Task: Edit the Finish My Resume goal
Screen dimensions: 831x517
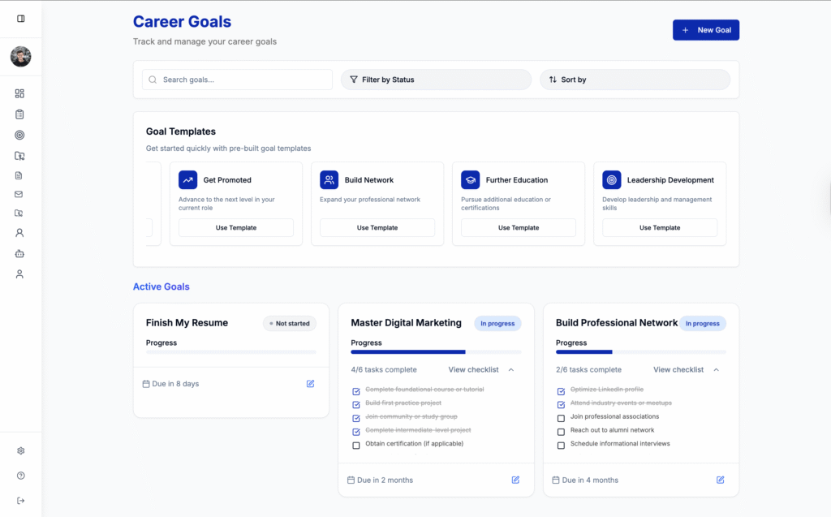Action: tap(310, 384)
